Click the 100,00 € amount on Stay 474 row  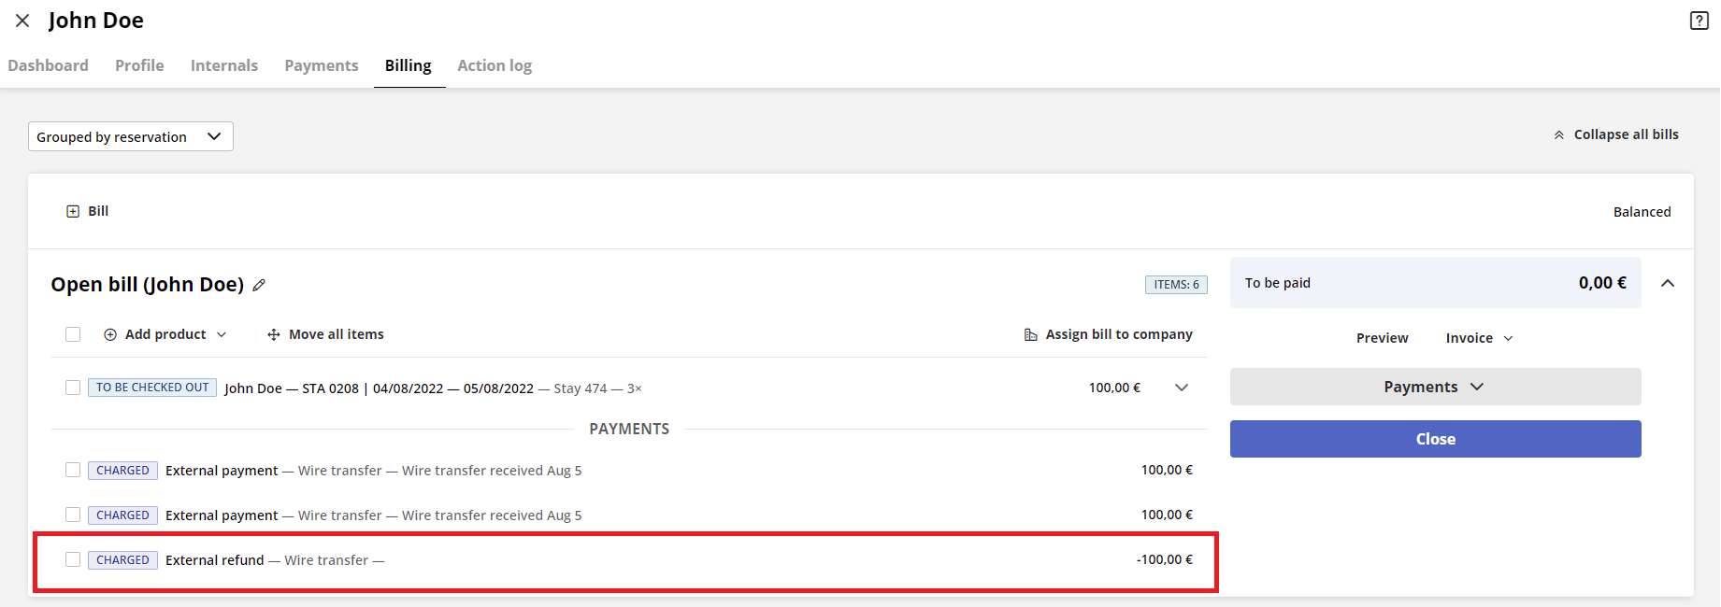1114,388
